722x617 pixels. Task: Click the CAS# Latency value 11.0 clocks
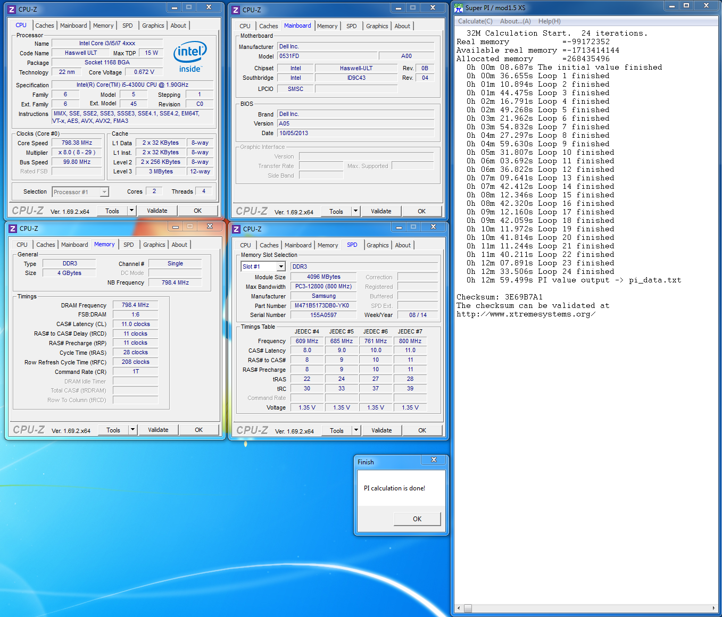[x=135, y=324]
